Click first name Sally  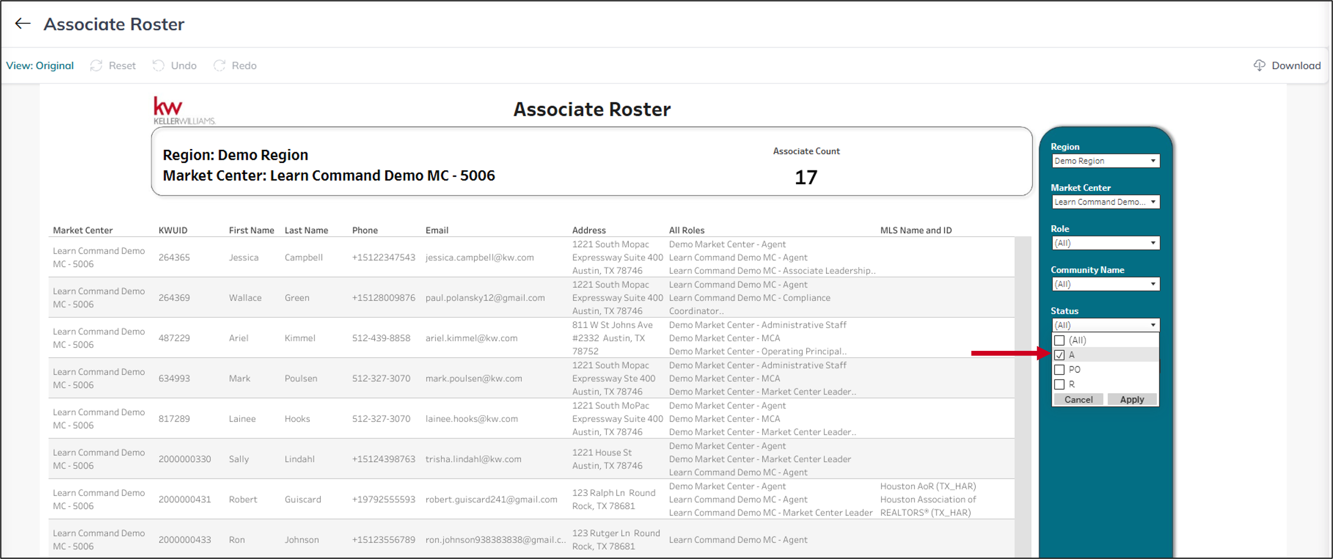tap(239, 459)
